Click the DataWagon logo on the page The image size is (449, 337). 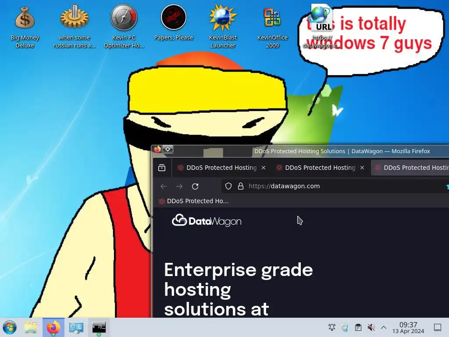[207, 221]
